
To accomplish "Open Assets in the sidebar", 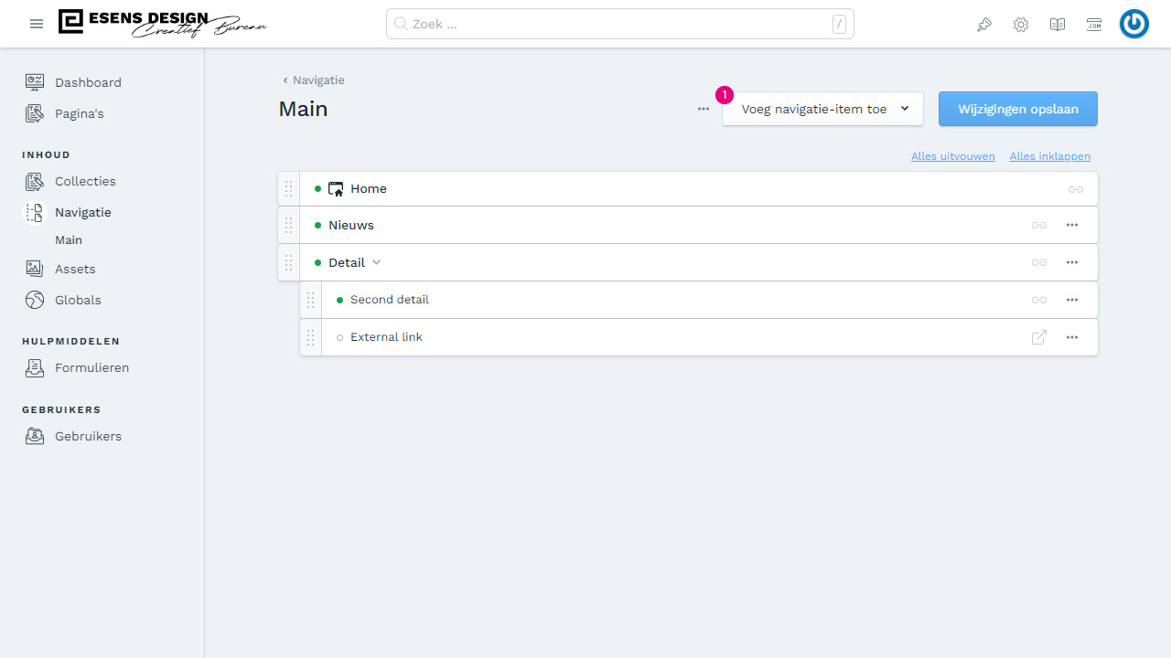I will pyautogui.click(x=75, y=269).
